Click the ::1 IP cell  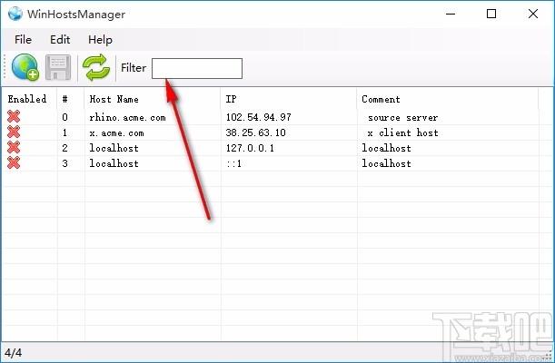(x=234, y=163)
